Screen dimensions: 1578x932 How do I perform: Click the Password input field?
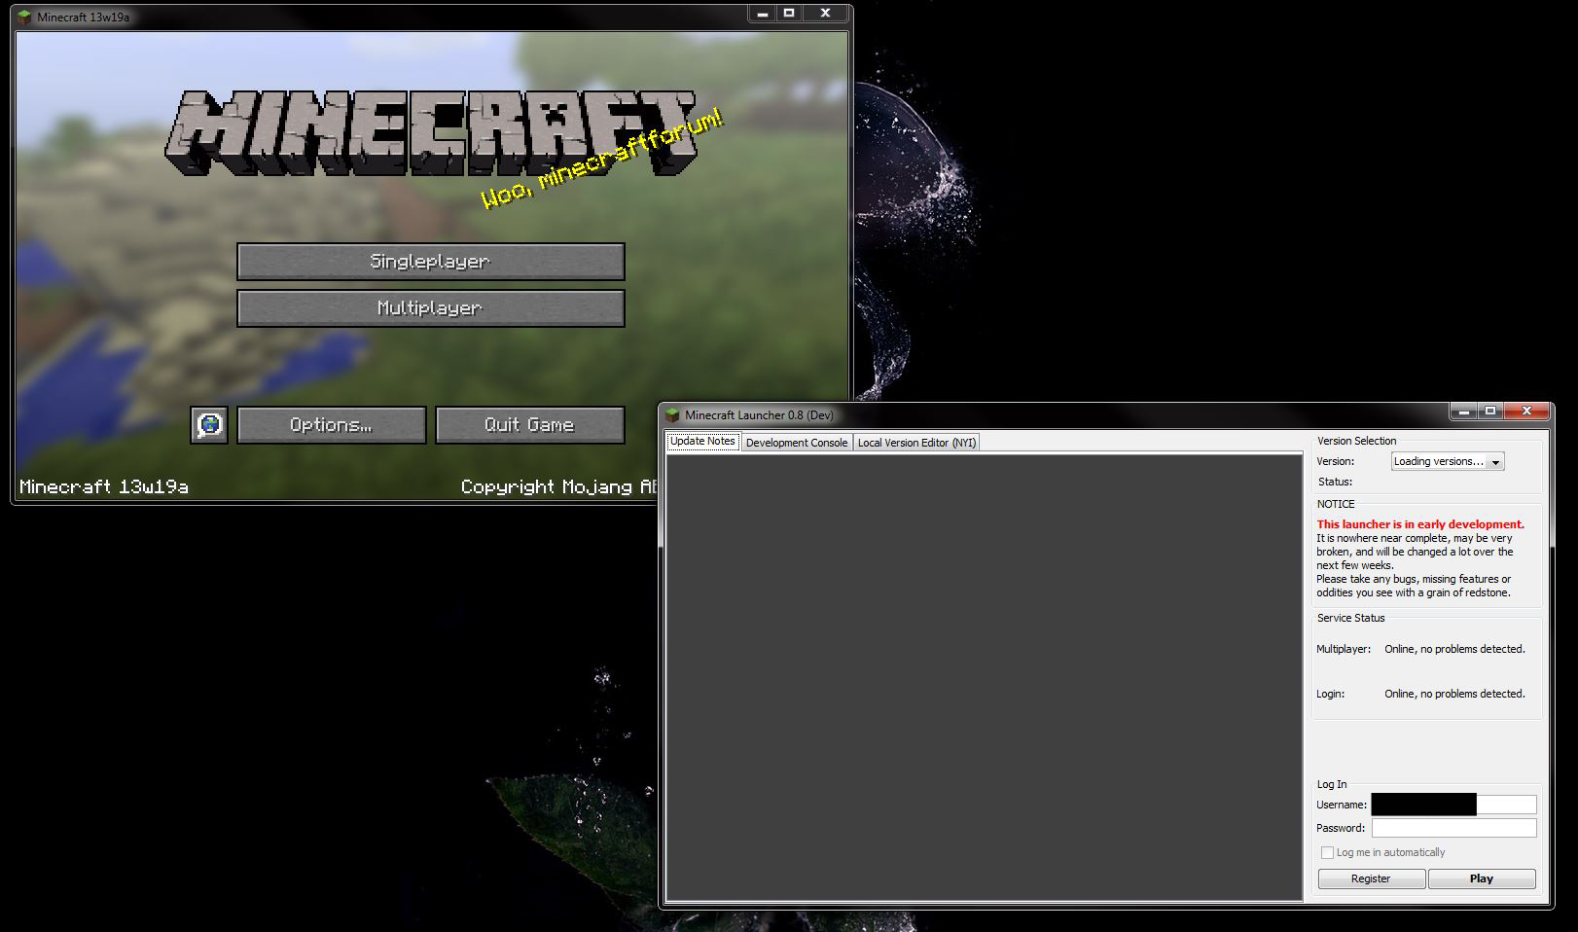(x=1453, y=828)
